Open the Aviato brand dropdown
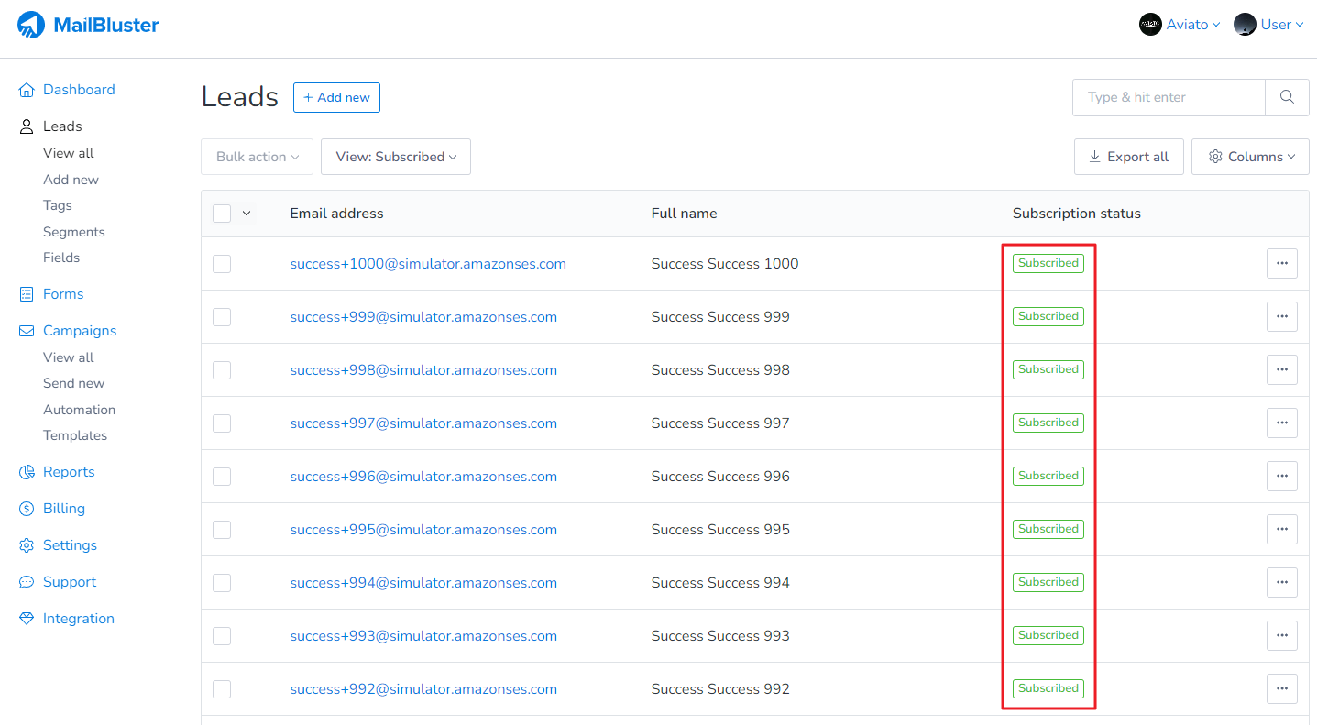Viewport: 1317px width, 725px height. point(1180,25)
